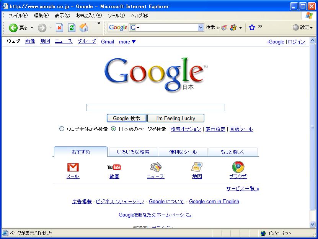Click the colorful Google Toolbar button icon
This screenshot has width=318, height=239.
[233, 27]
